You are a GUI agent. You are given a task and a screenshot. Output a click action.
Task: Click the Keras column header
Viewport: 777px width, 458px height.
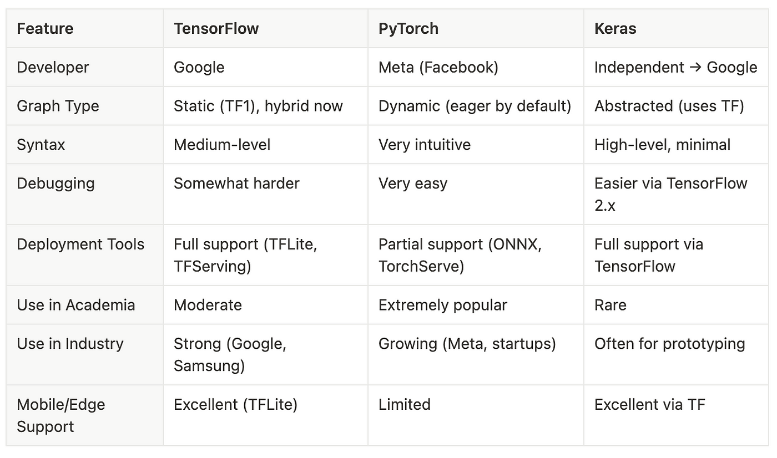pos(676,28)
